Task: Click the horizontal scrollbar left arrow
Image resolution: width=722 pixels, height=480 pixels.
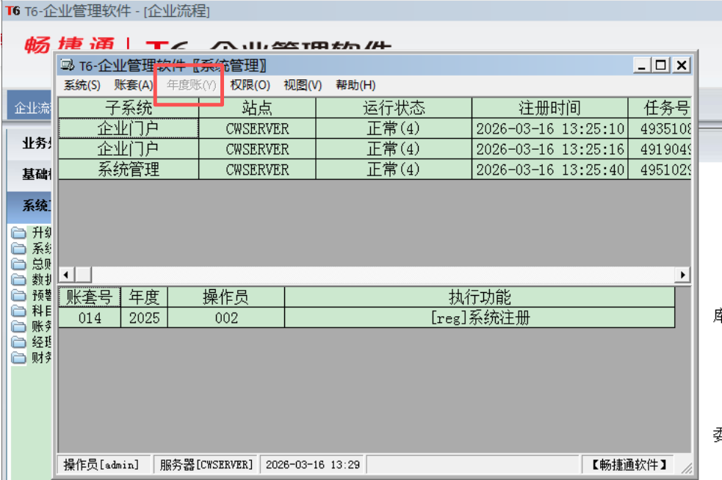Action: [65, 274]
